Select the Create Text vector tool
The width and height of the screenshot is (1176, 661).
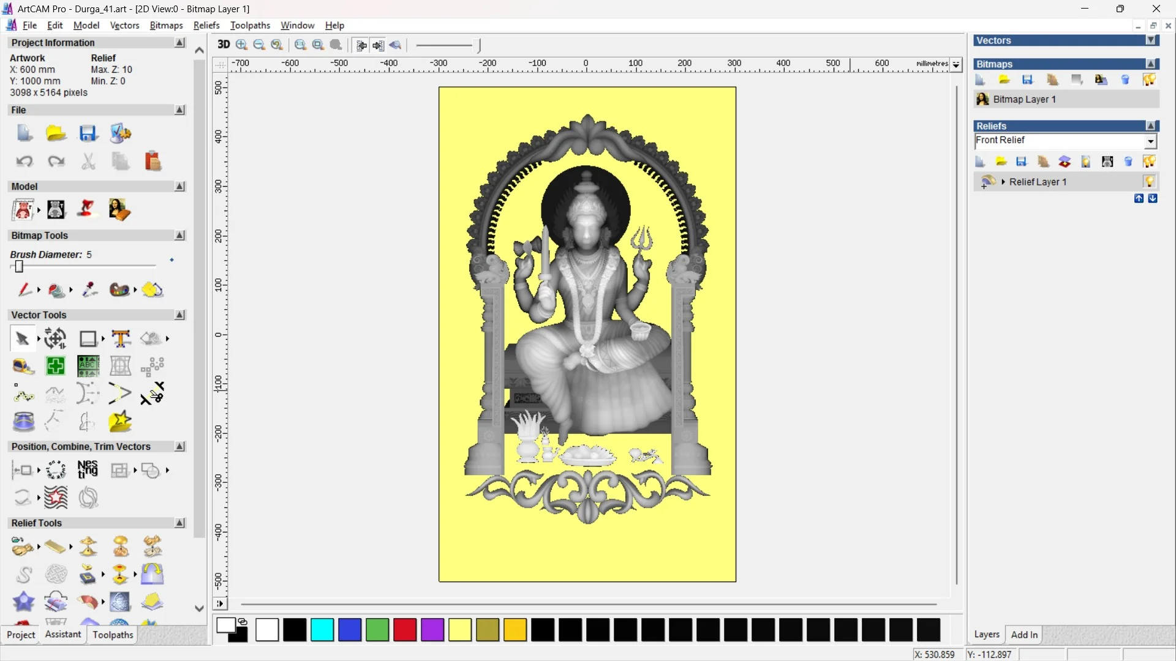[121, 338]
